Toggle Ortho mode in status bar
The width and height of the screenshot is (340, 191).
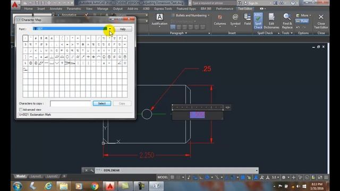tap(201, 177)
